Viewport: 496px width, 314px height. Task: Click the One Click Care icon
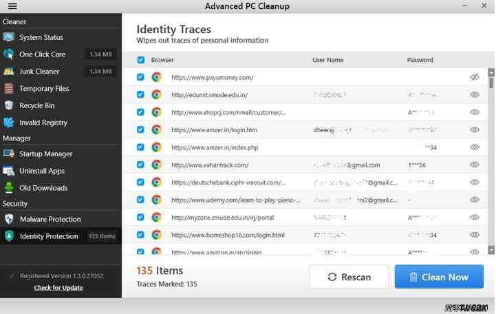click(9, 54)
